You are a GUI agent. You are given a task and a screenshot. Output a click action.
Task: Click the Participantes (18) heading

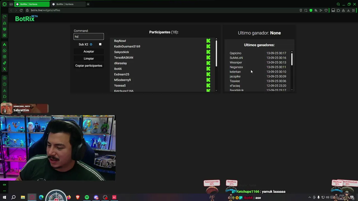164,32
